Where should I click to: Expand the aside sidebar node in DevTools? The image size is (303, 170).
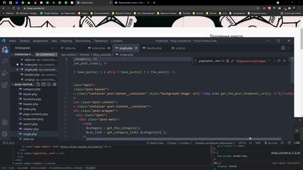(14, 163)
